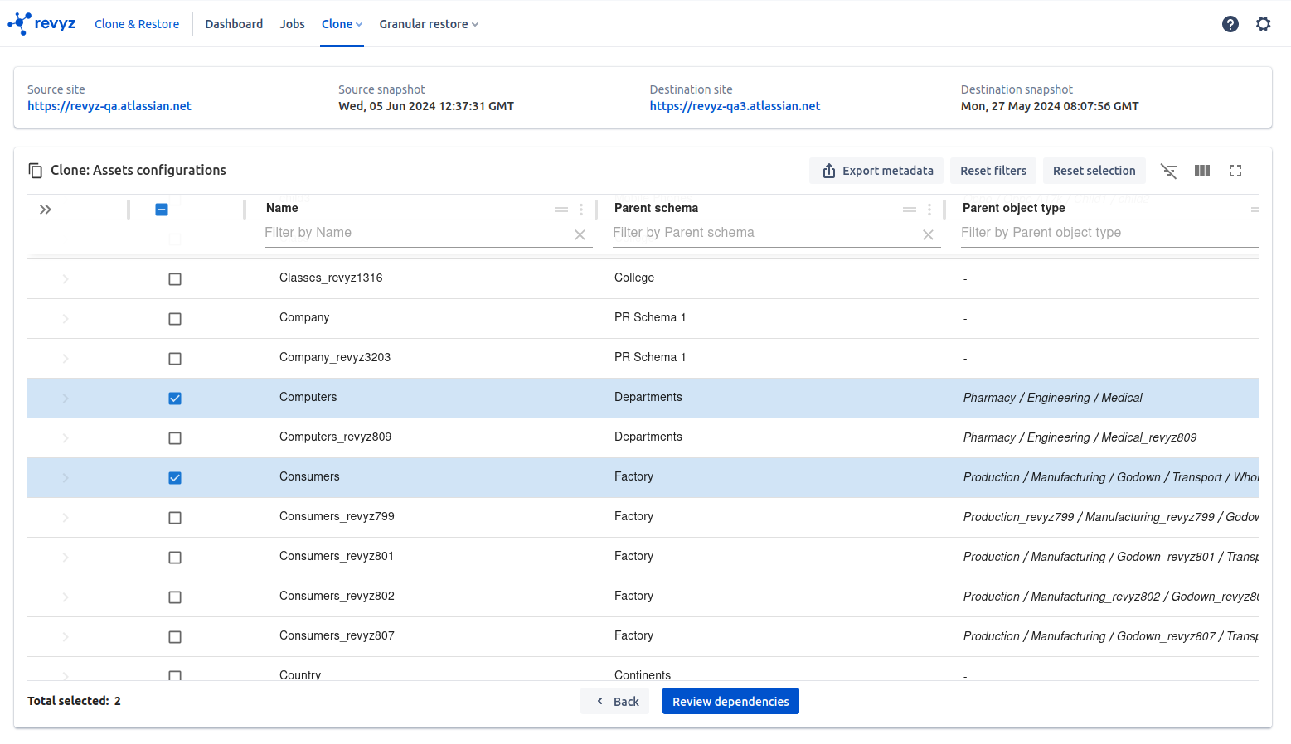1291x744 pixels.
Task: Uncheck the Computers row checkbox
Action: [175, 399]
